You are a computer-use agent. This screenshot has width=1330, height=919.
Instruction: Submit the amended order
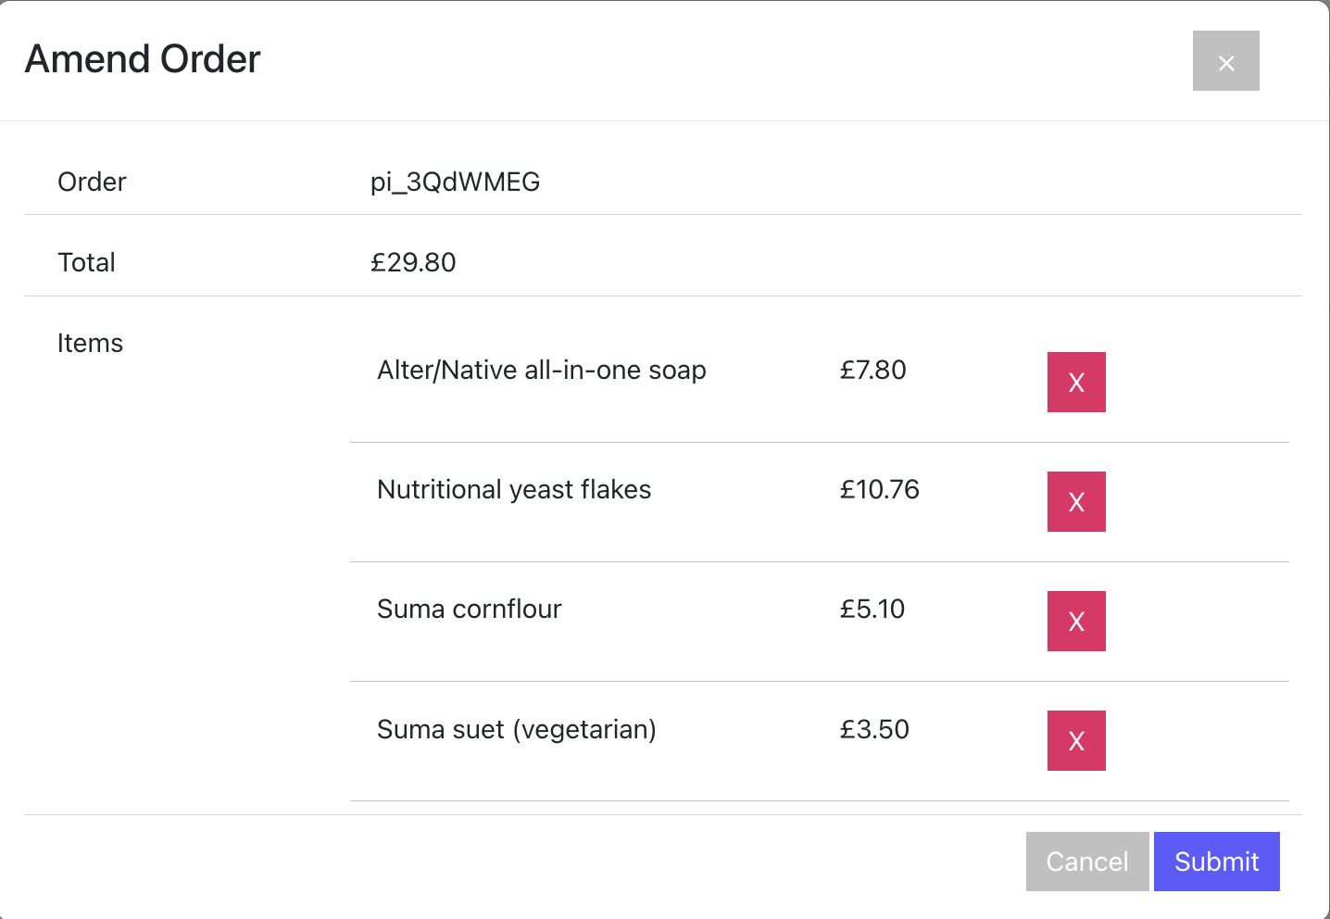click(1216, 862)
